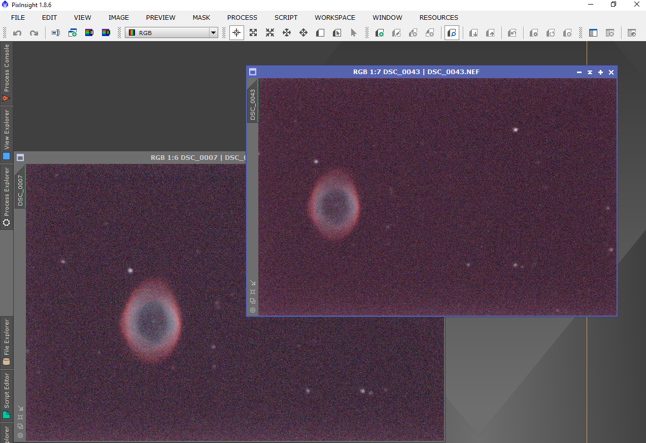Open the PROCESS menu
Image resolution: width=646 pixels, height=443 pixels.
coord(242,17)
